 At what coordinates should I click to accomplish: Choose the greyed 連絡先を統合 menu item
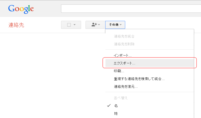point(150,36)
